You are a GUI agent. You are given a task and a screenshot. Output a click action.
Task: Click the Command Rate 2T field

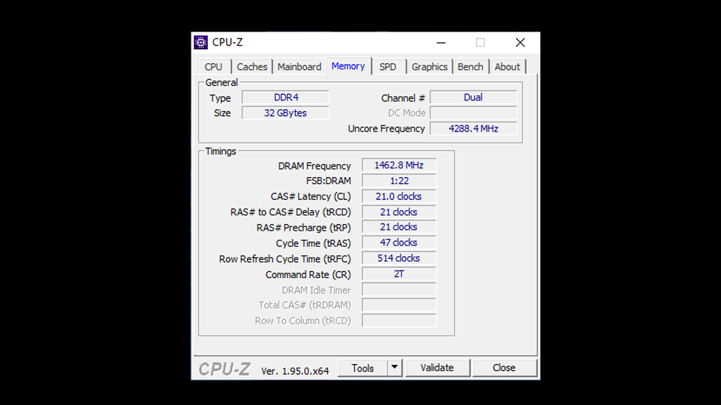(399, 274)
